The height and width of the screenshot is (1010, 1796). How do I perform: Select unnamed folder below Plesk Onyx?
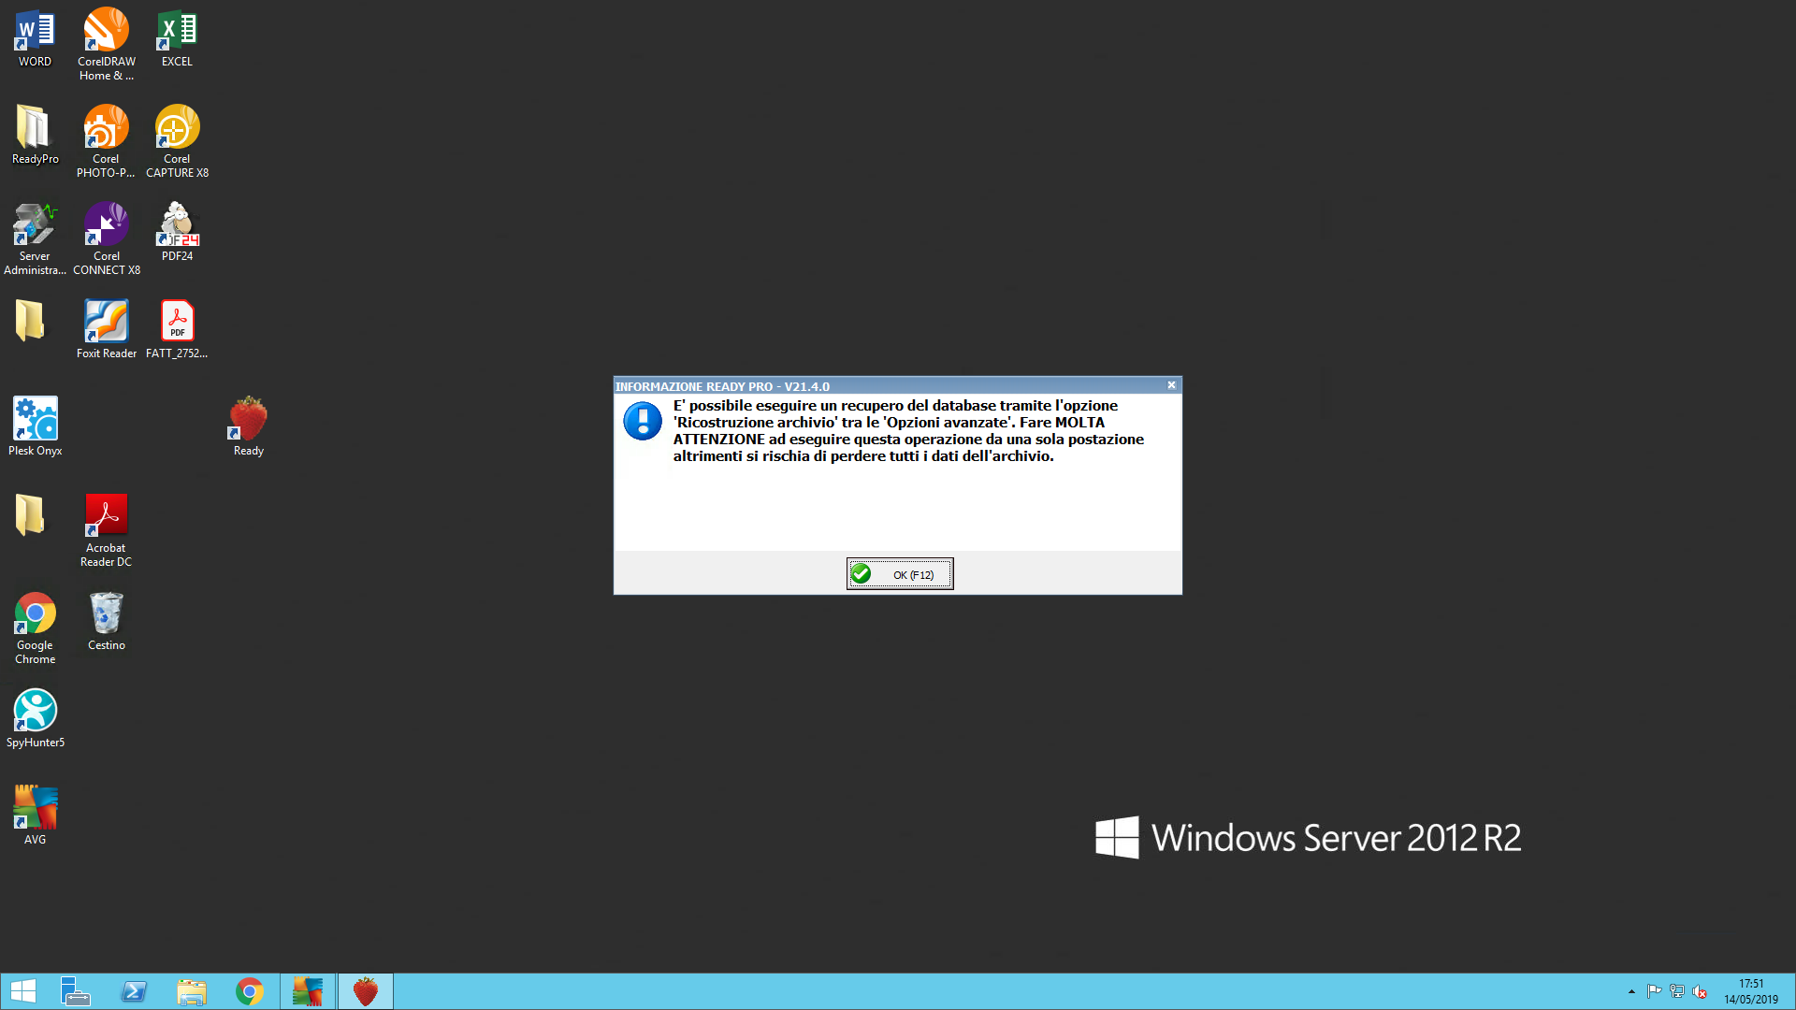[x=30, y=515]
